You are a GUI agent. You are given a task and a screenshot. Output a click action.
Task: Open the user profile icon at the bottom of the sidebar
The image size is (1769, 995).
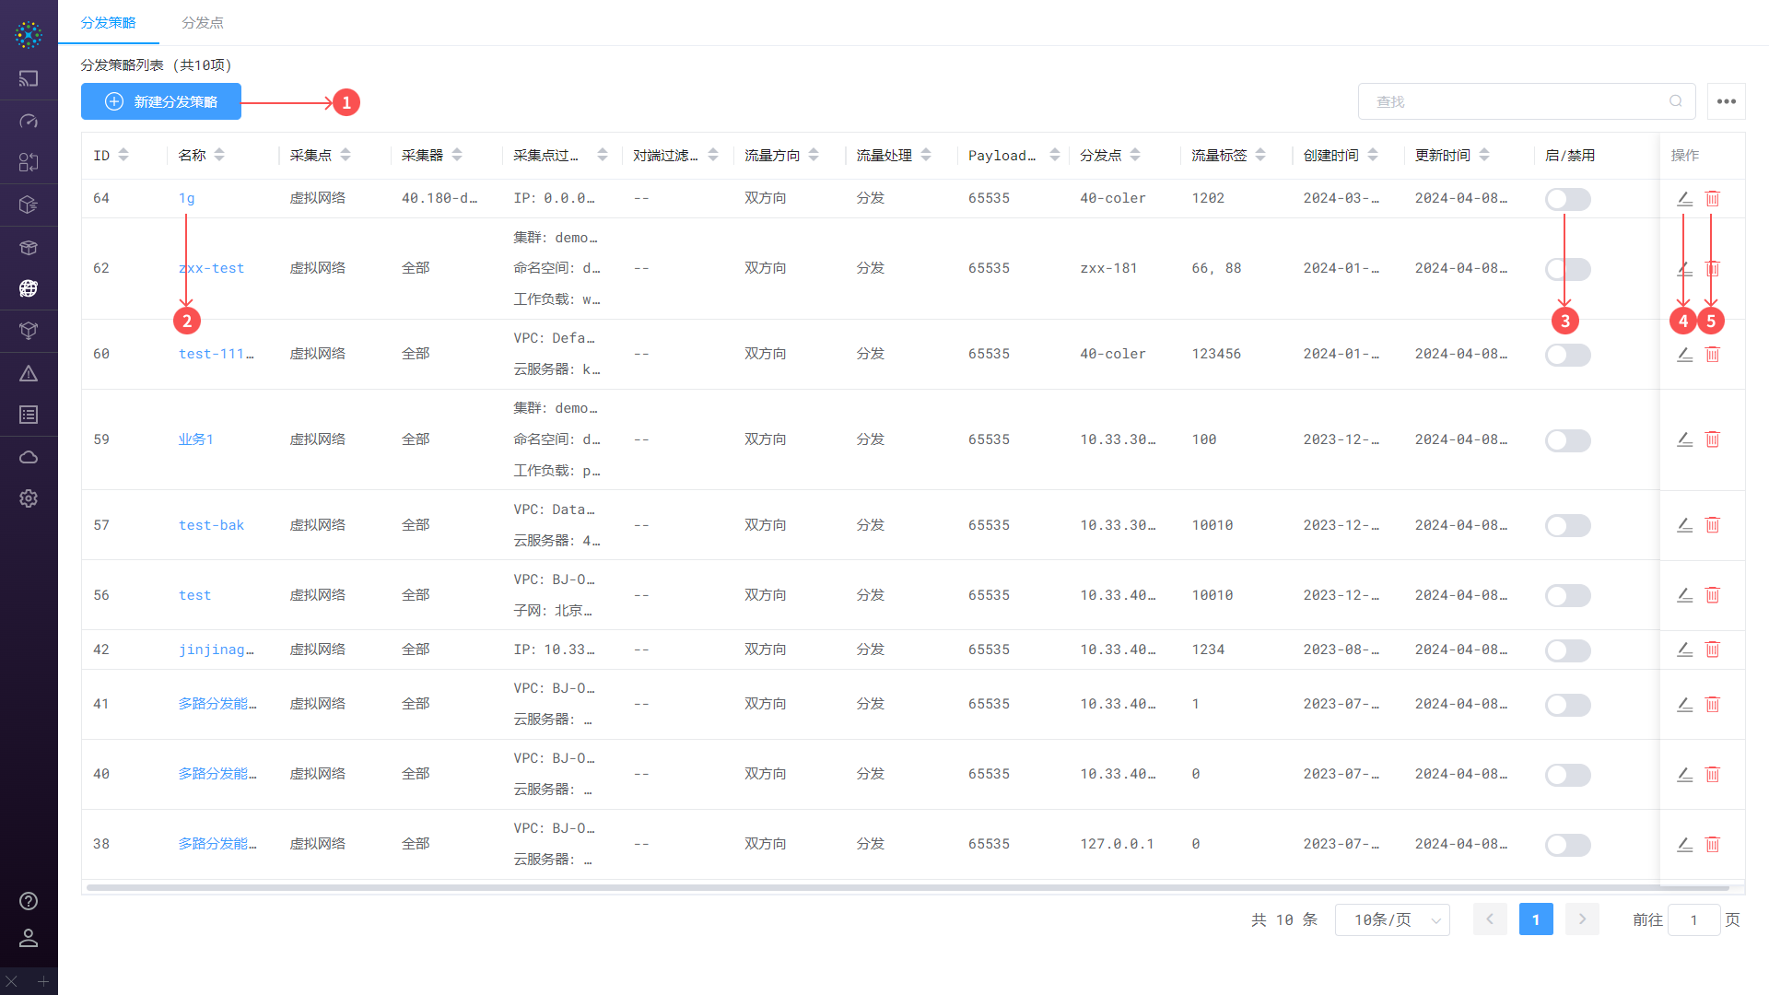[29, 938]
